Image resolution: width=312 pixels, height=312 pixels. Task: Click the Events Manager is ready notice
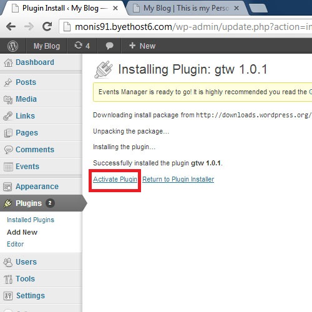202,92
